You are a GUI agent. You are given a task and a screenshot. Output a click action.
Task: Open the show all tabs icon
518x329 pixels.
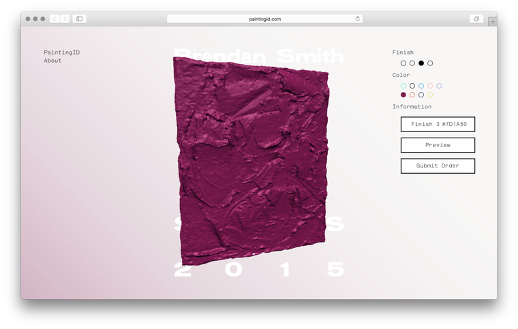pos(476,19)
